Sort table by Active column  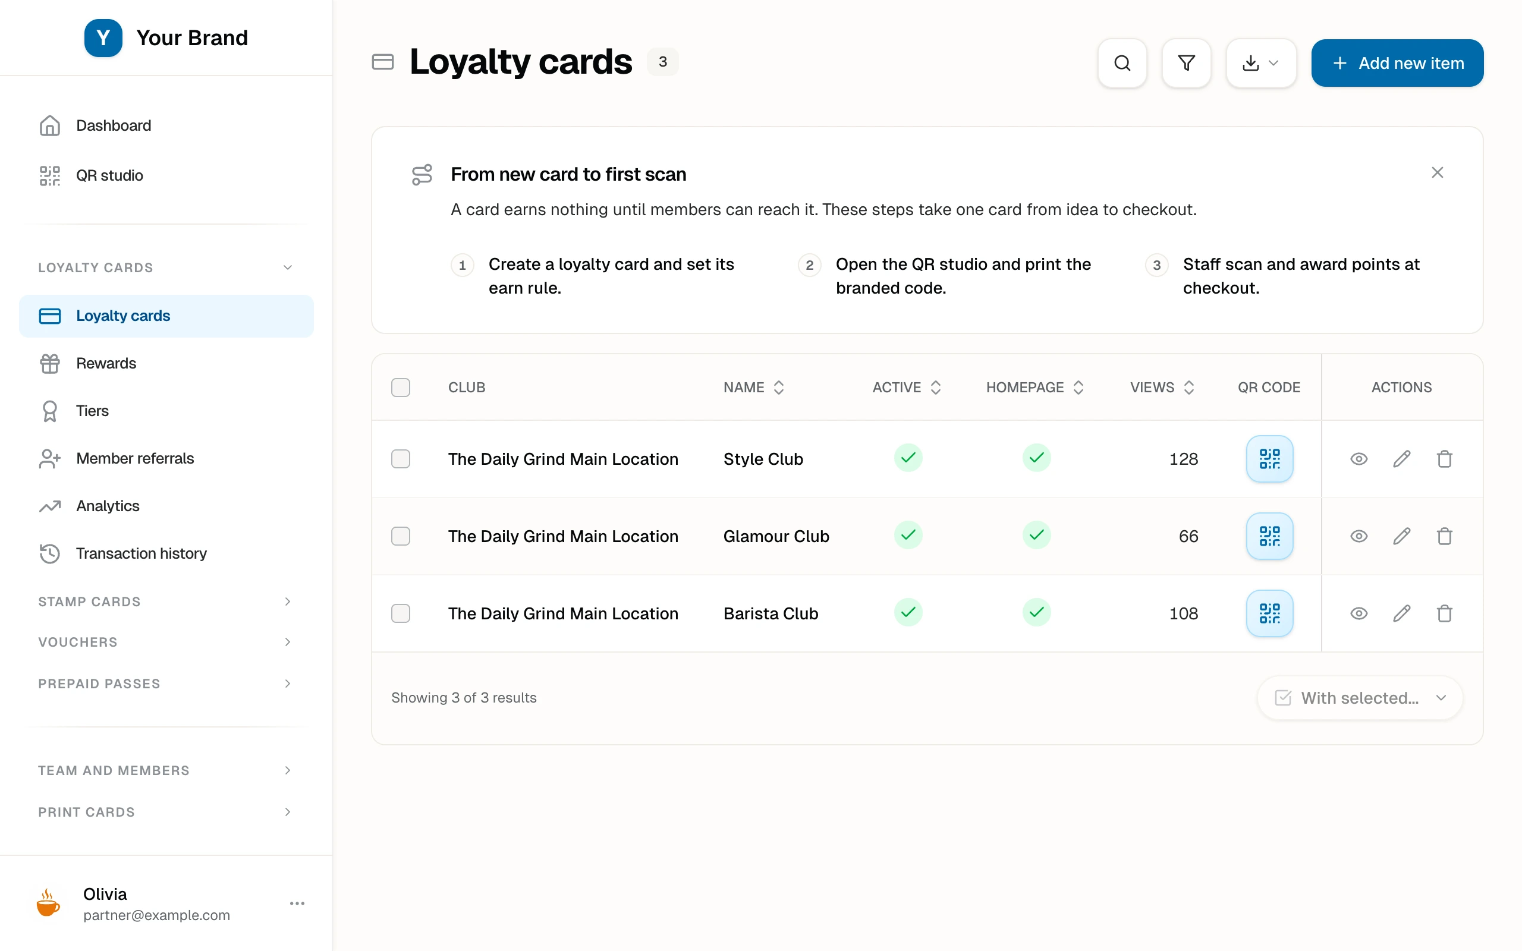pyautogui.click(x=907, y=388)
